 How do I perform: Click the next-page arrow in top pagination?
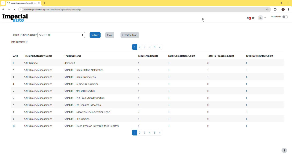click(x=160, y=47)
